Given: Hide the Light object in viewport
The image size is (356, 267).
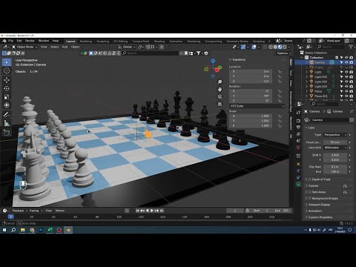Looking at the screenshot, I should point(346,72).
